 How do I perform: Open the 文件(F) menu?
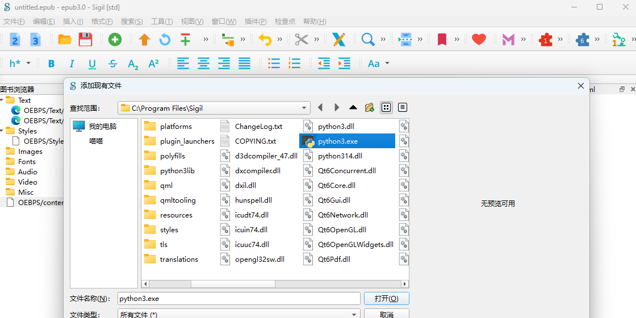pos(14,22)
